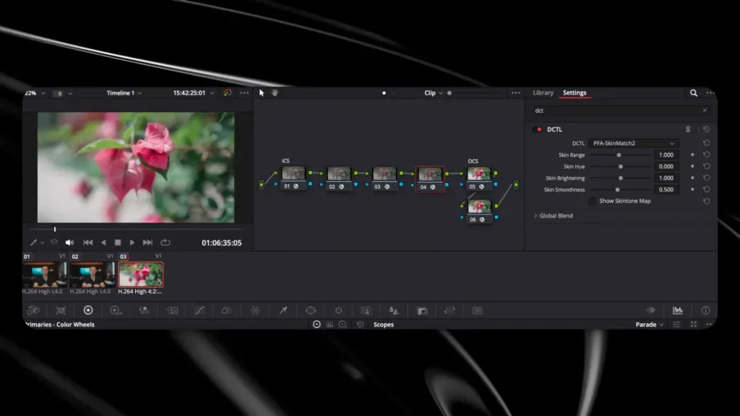Open the DCTL PFA-SkinMatch2 dropdown
This screenshot has height=416, width=740.
pyautogui.click(x=633, y=143)
